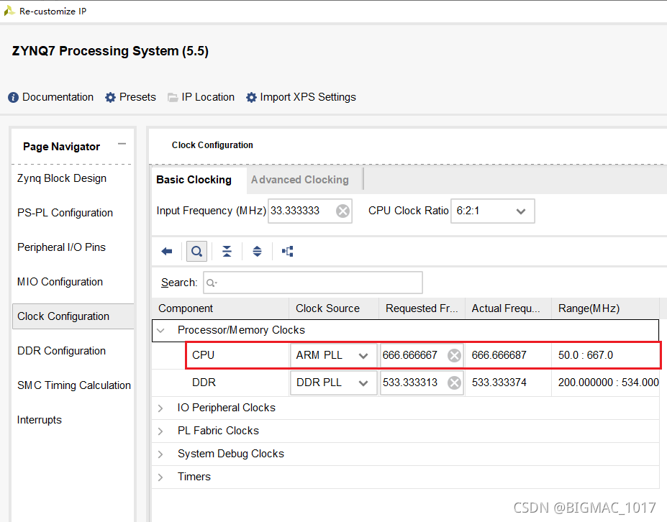Screen dimensions: 667x522
Task: Click the IP Location button
Action: pos(208,97)
